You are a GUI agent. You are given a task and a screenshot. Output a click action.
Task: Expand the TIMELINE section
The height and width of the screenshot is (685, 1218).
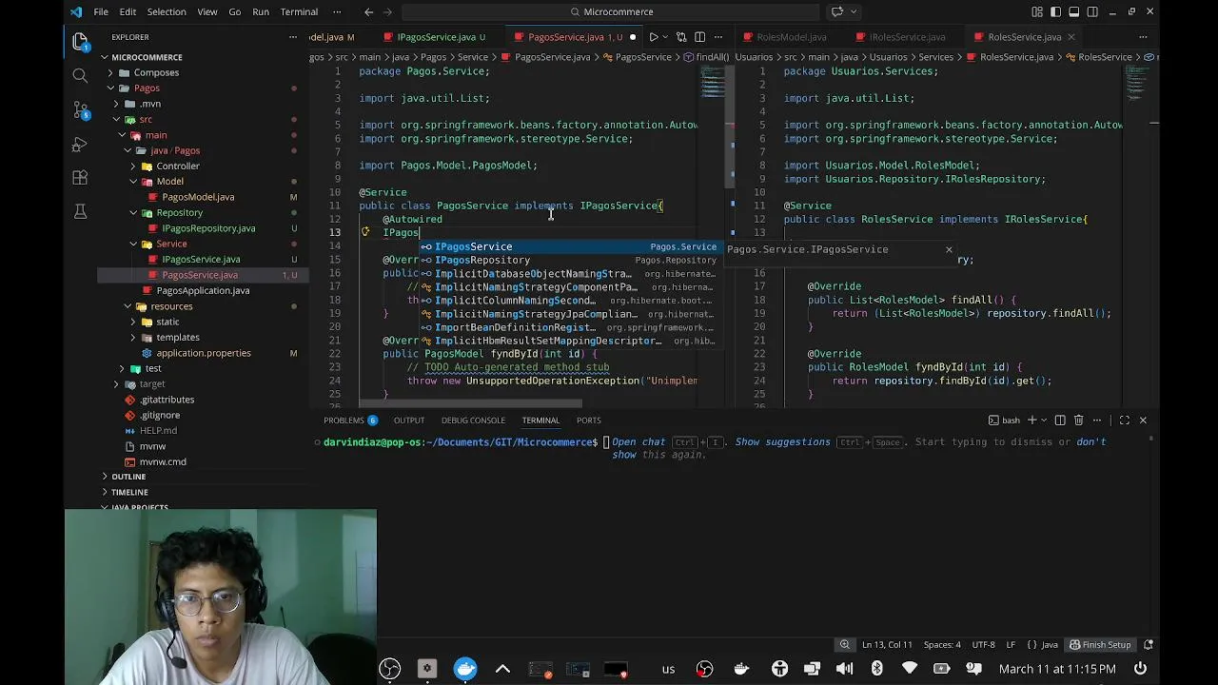pos(129,492)
